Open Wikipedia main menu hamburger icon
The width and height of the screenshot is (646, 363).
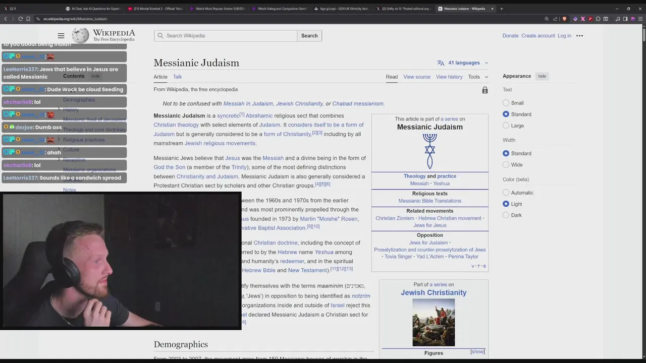61,36
